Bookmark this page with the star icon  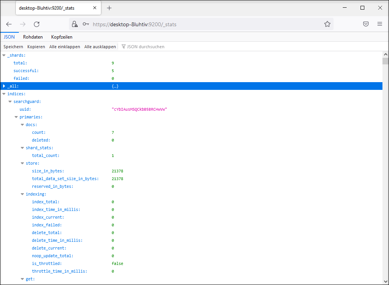tap(327, 24)
